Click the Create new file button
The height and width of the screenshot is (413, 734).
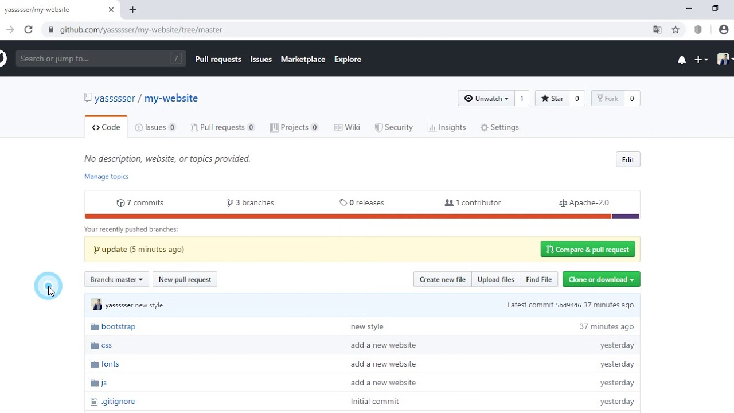pos(443,279)
